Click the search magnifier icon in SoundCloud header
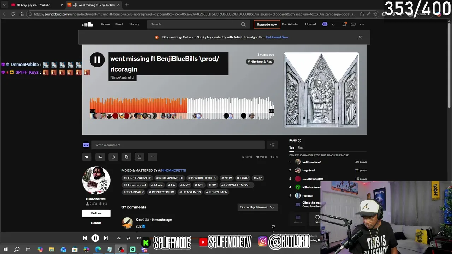The width and height of the screenshot is (452, 254). tap(243, 24)
